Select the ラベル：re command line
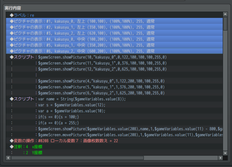 (x=114, y=15)
